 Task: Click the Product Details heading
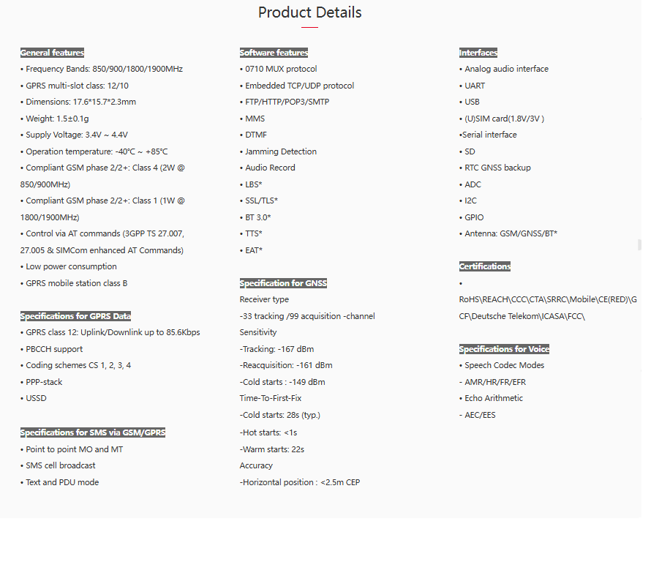tap(310, 12)
